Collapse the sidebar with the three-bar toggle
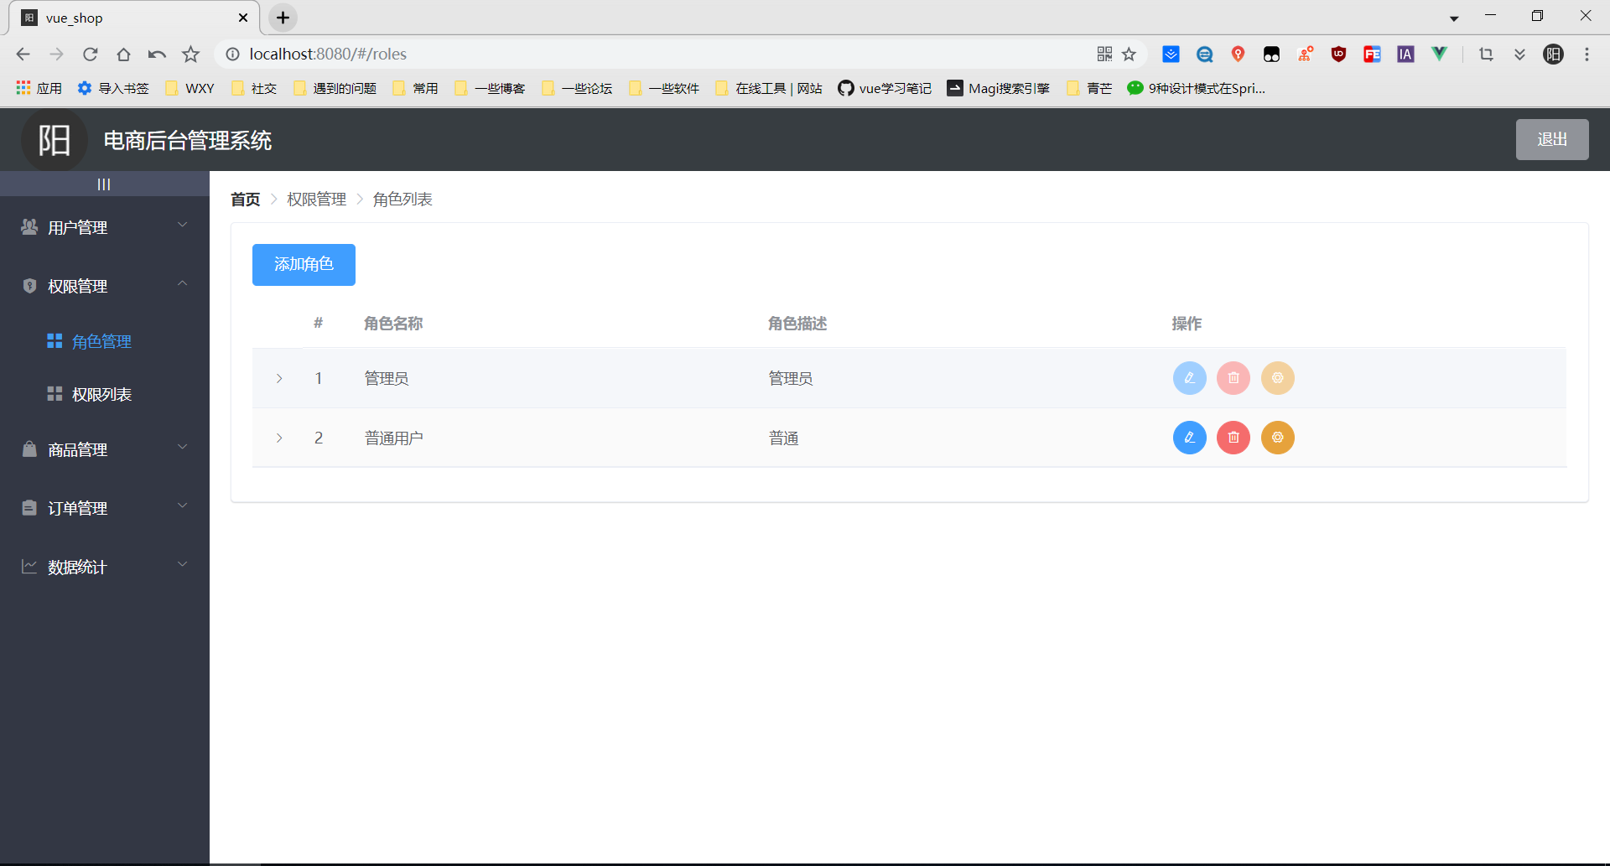 pyautogui.click(x=104, y=184)
